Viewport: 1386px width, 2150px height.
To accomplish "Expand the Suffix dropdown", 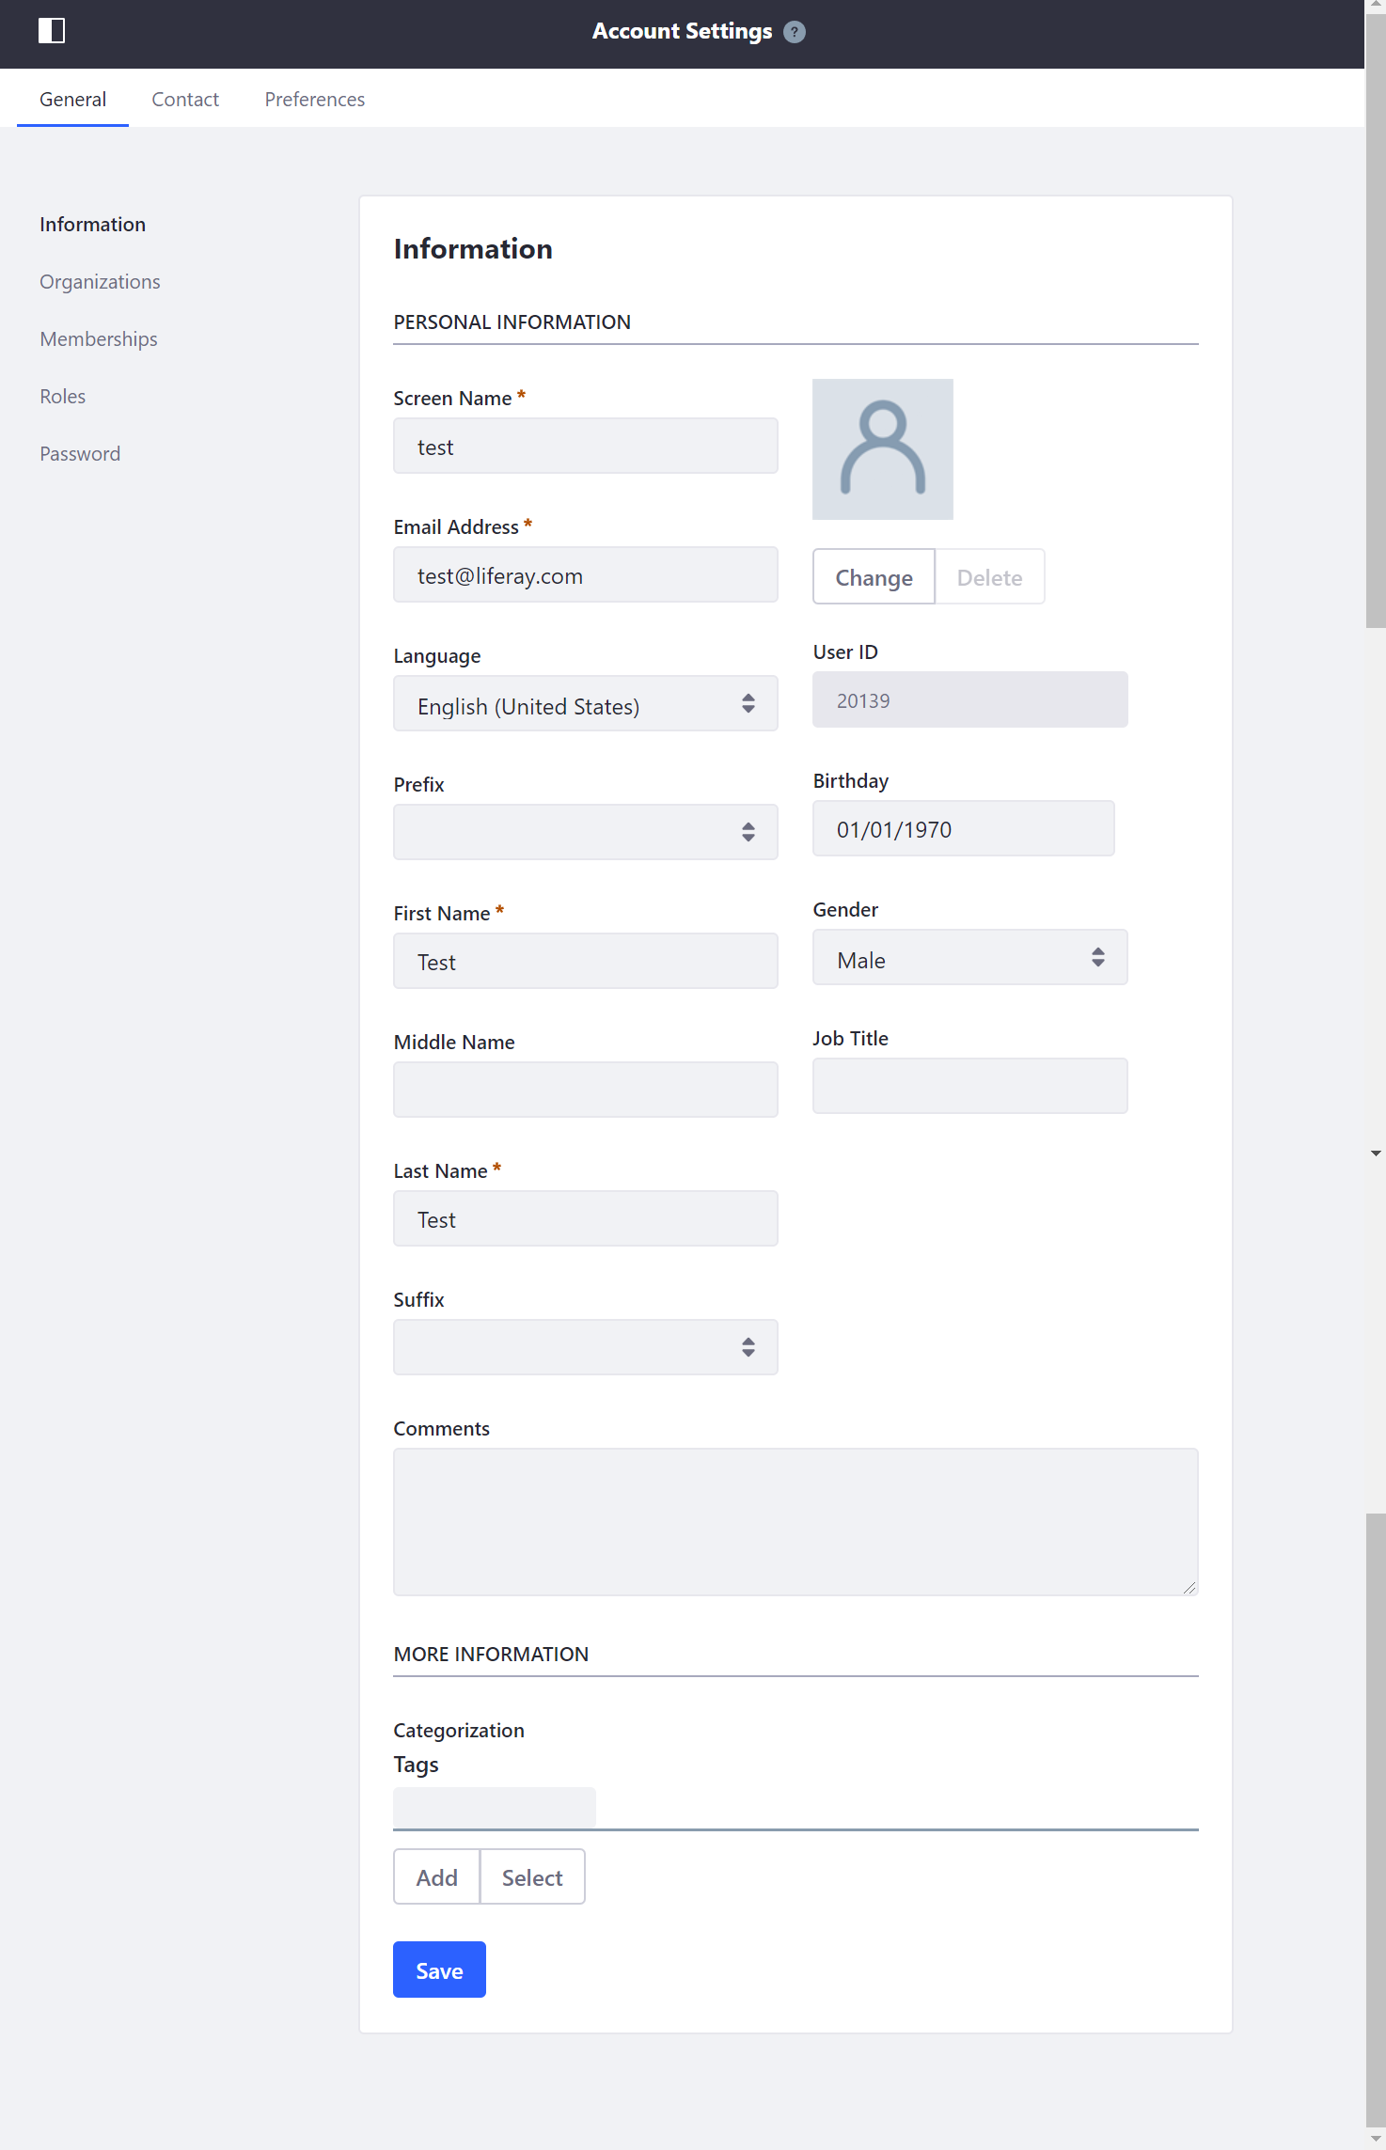I will (x=585, y=1347).
